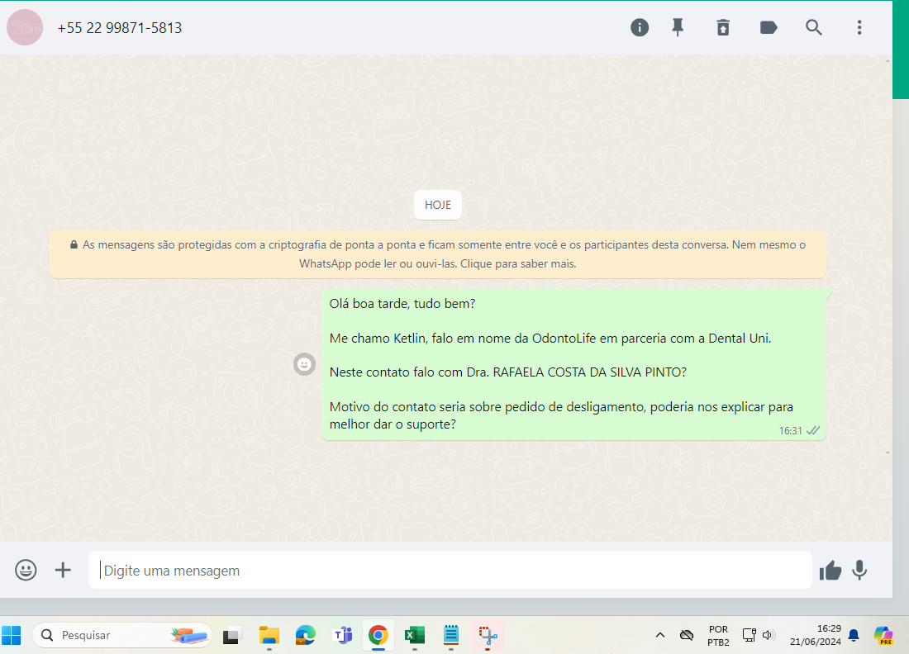Click the archive/trash box icon in header

[x=723, y=27]
